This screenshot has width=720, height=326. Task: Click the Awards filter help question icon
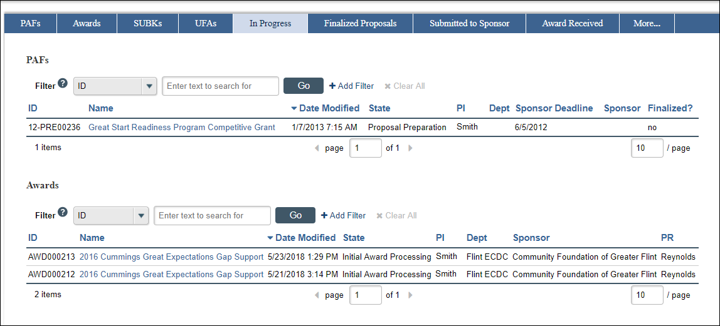tap(63, 213)
